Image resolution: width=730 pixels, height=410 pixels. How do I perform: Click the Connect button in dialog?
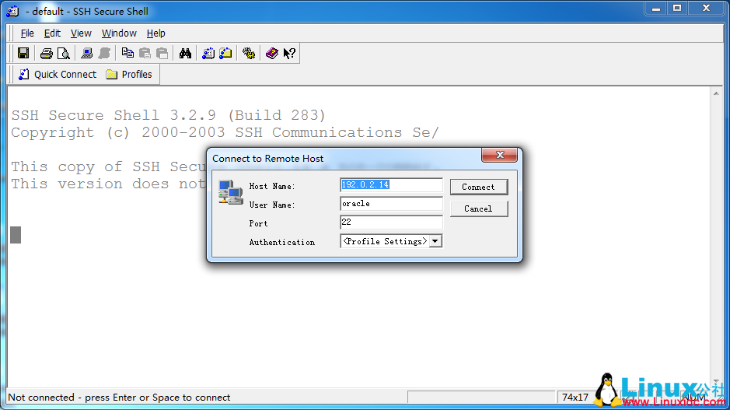point(479,187)
